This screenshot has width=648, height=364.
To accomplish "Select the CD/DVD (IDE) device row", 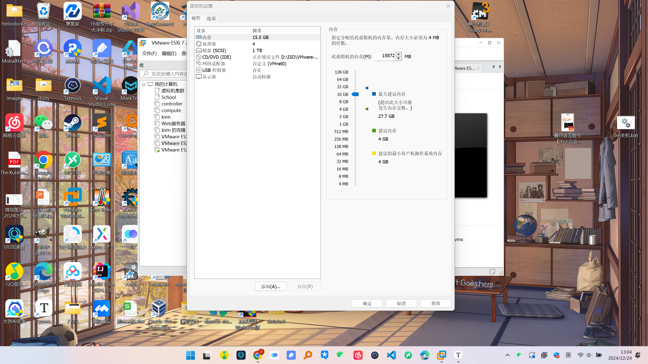I will point(257,57).
